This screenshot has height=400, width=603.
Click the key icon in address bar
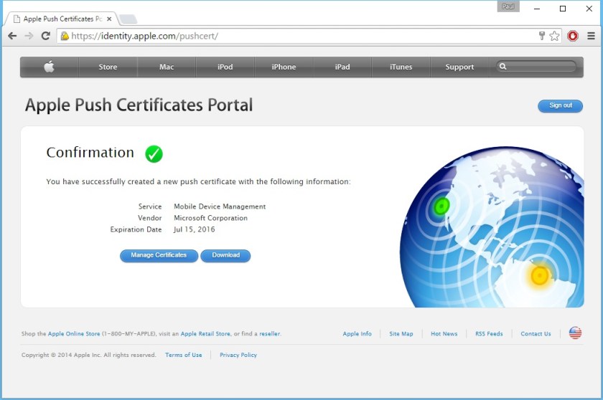click(x=542, y=36)
